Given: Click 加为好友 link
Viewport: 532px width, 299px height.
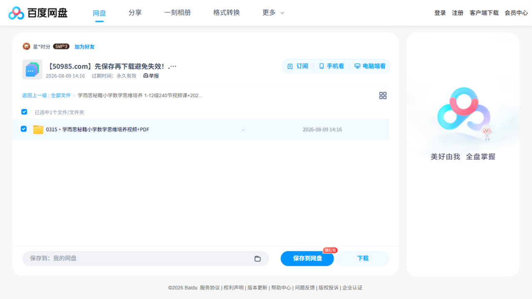Looking at the screenshot, I should pyautogui.click(x=84, y=47).
